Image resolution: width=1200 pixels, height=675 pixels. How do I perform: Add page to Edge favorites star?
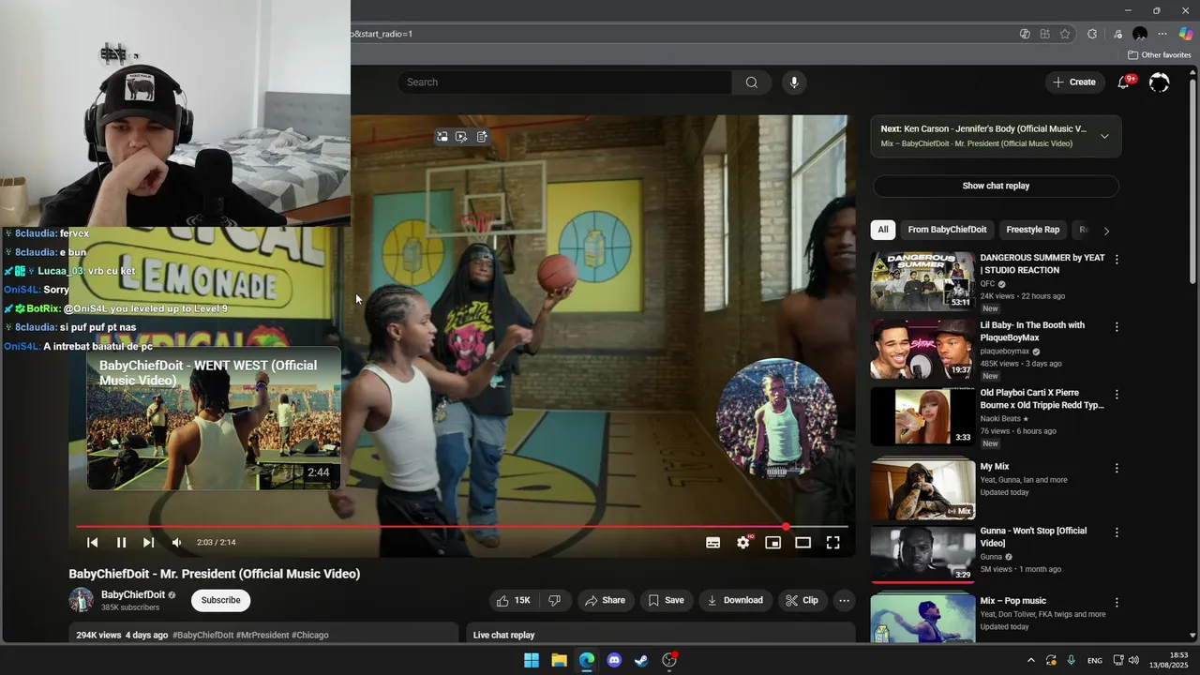pos(1065,34)
